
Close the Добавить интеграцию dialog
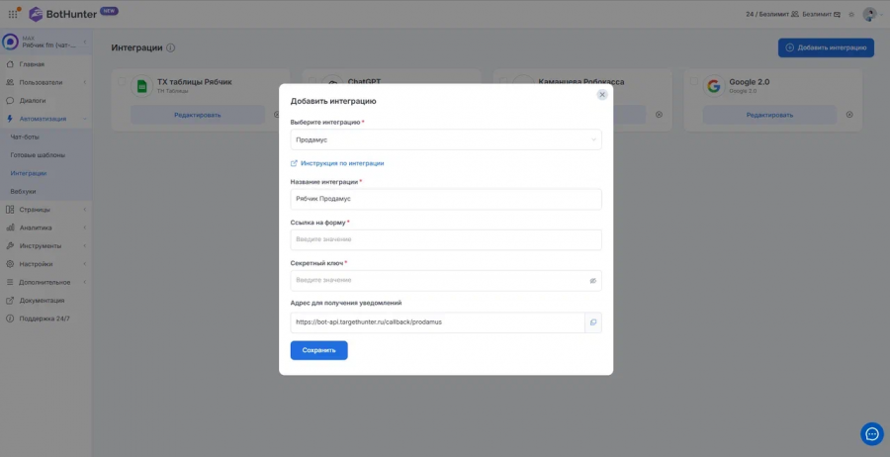[602, 95]
